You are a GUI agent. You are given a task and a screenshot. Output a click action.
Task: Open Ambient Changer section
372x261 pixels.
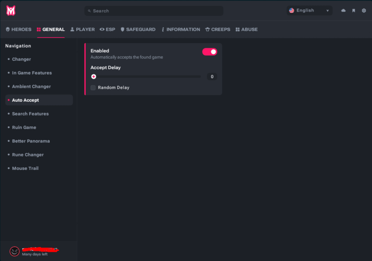tap(39, 86)
